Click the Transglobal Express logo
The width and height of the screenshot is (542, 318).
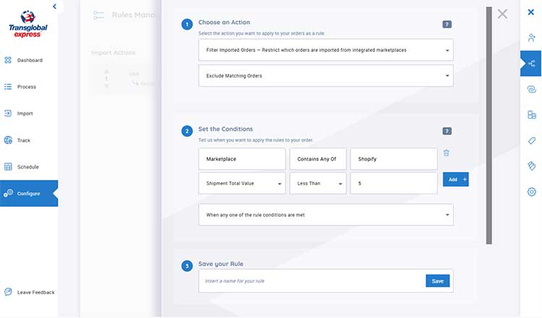click(27, 24)
